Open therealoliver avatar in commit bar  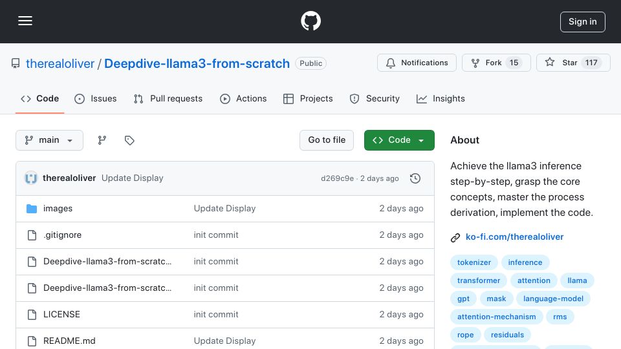pos(31,178)
